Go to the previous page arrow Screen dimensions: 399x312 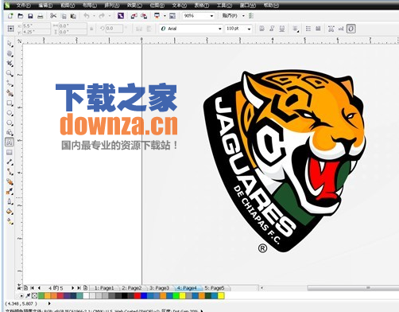(x=39, y=288)
